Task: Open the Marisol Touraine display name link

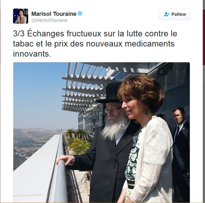Action: (54, 14)
